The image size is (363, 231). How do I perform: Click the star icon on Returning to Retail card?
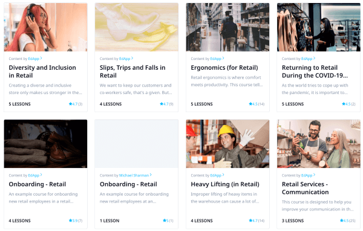[x=344, y=104]
